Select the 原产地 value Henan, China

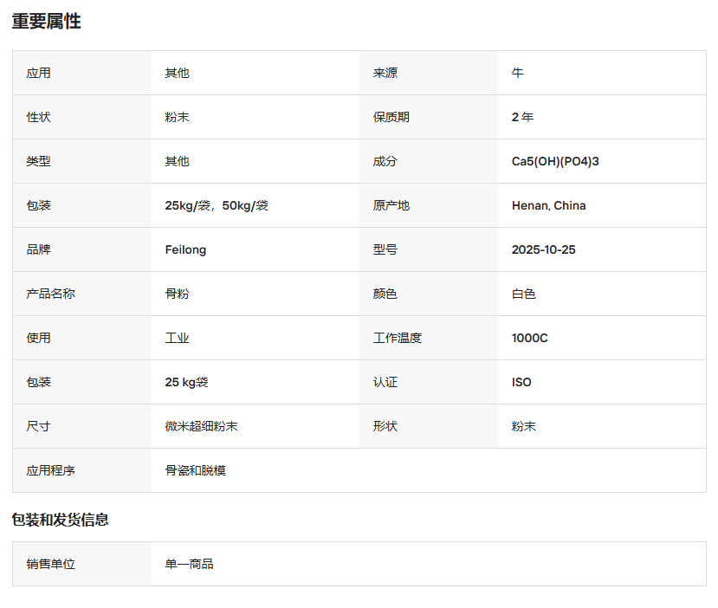click(546, 205)
